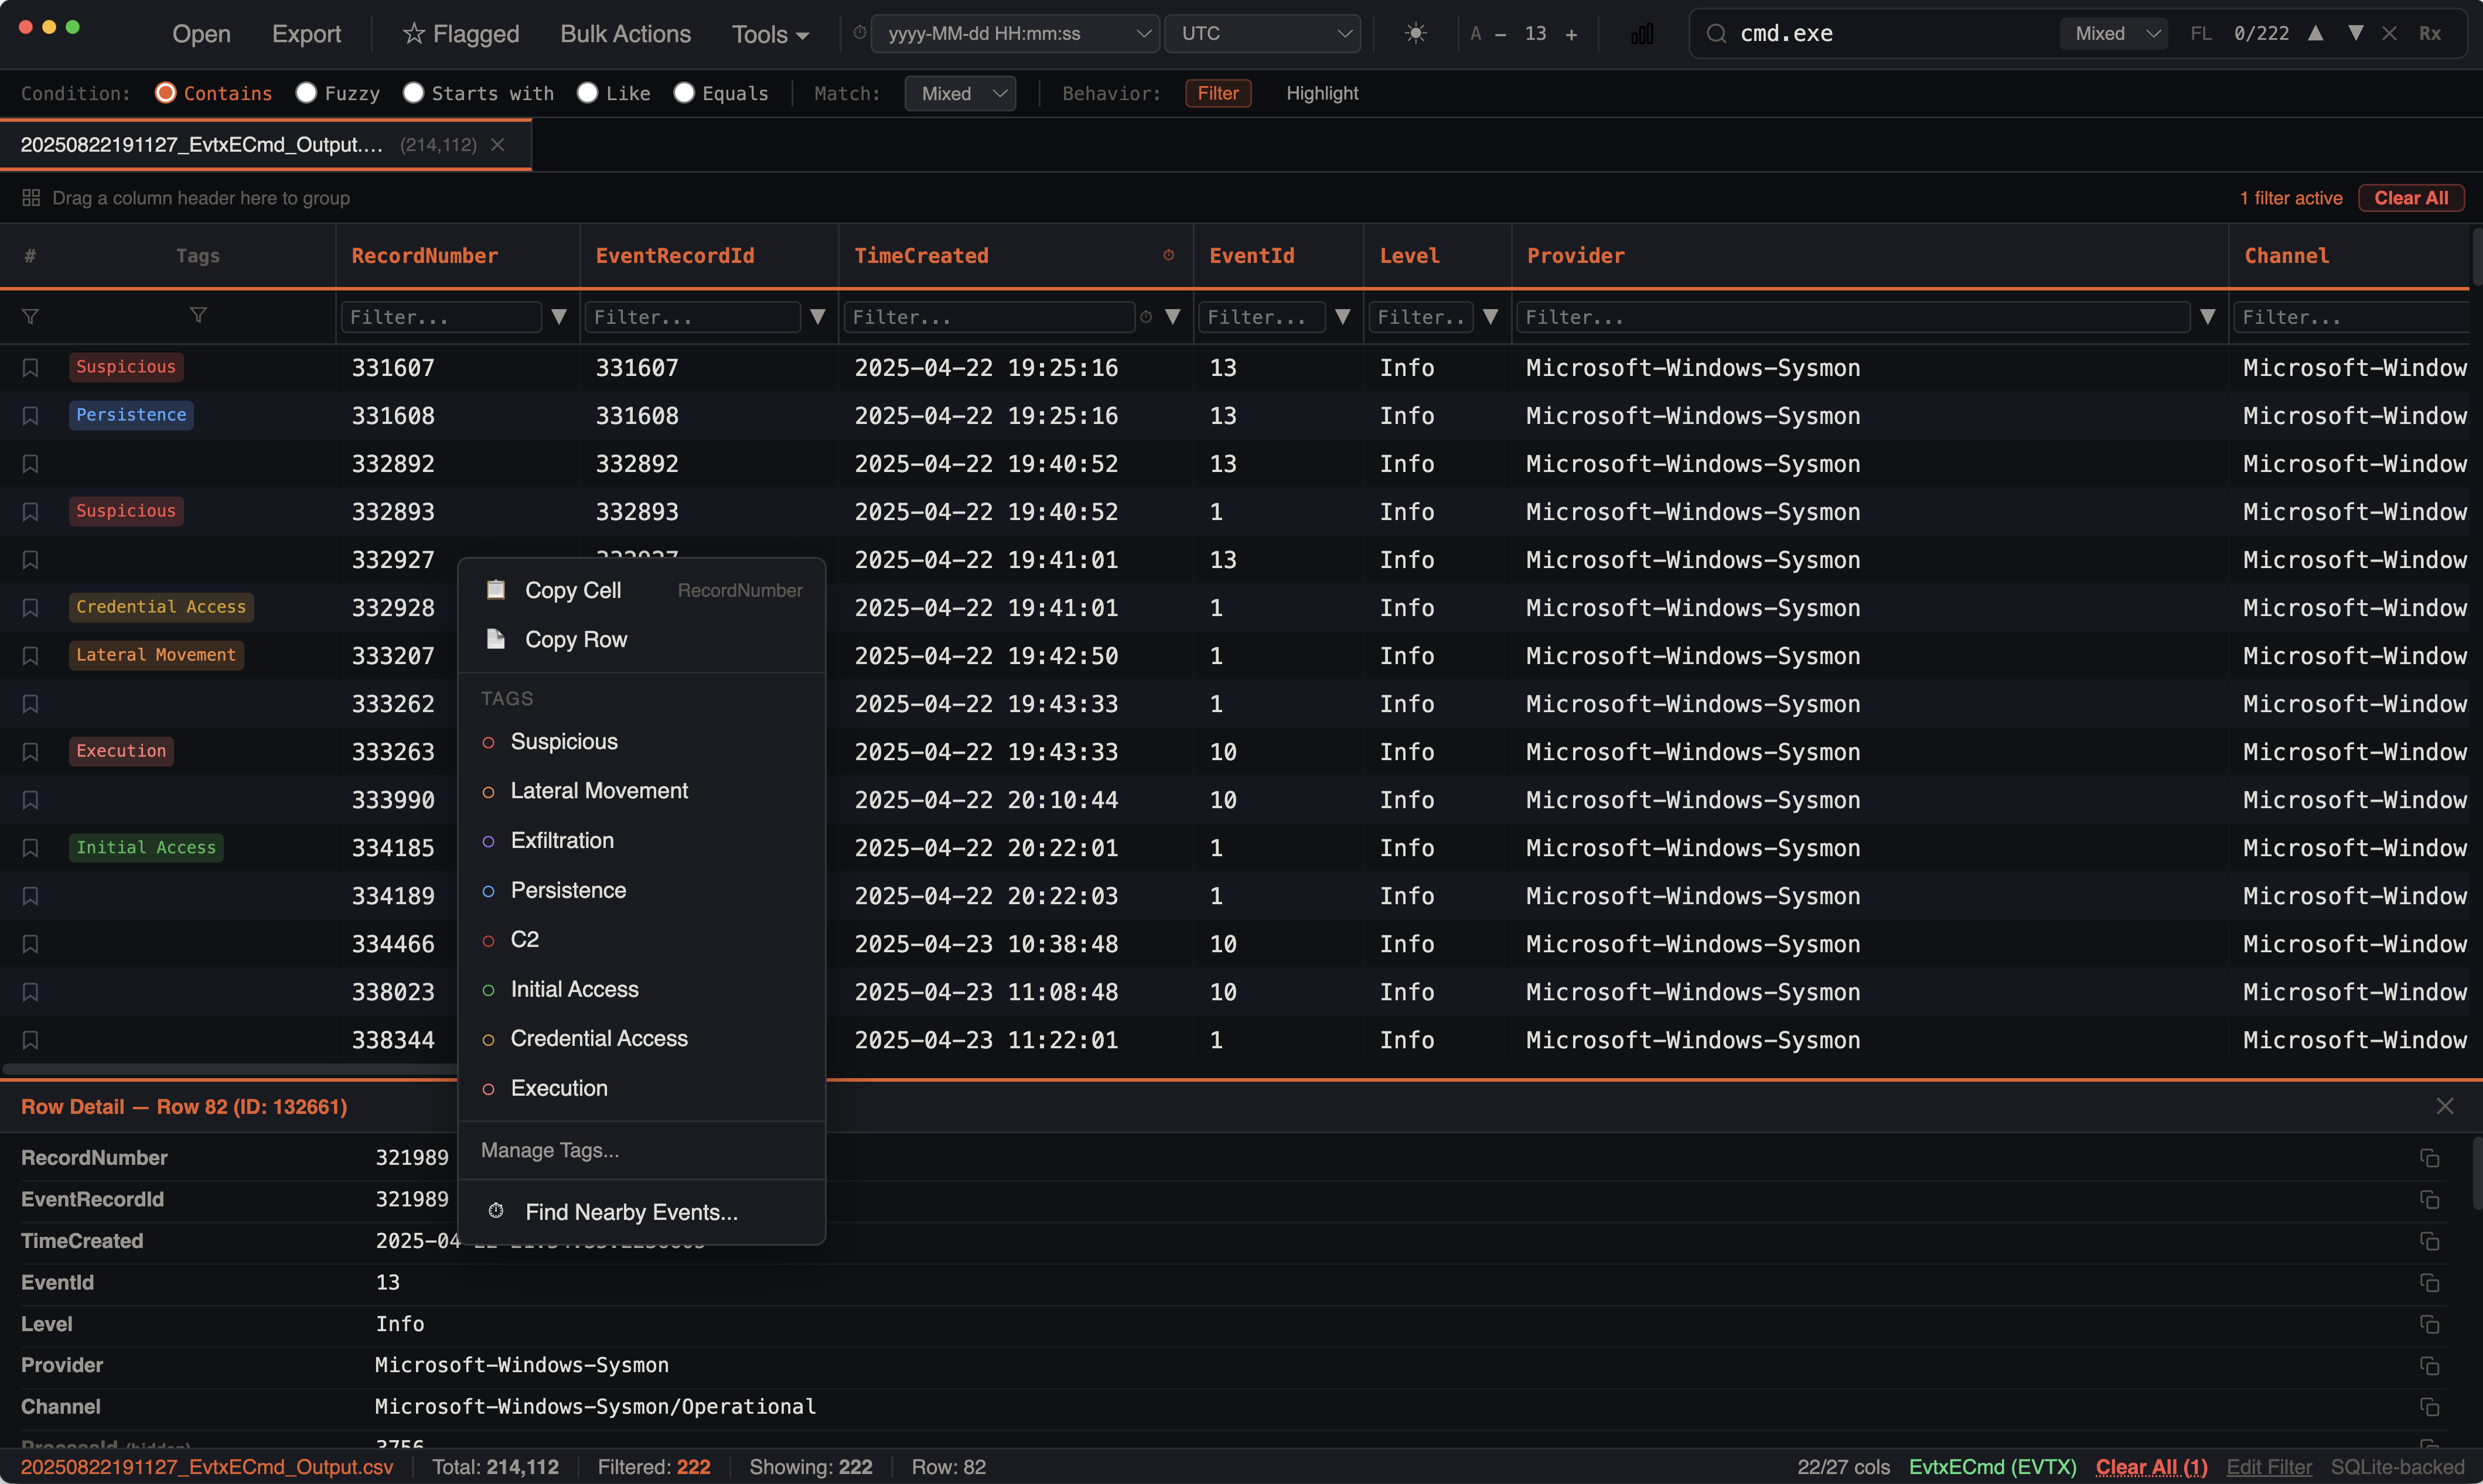Click the Clear All filter button
Image resolution: width=2483 pixels, height=1484 pixels.
(x=2410, y=198)
